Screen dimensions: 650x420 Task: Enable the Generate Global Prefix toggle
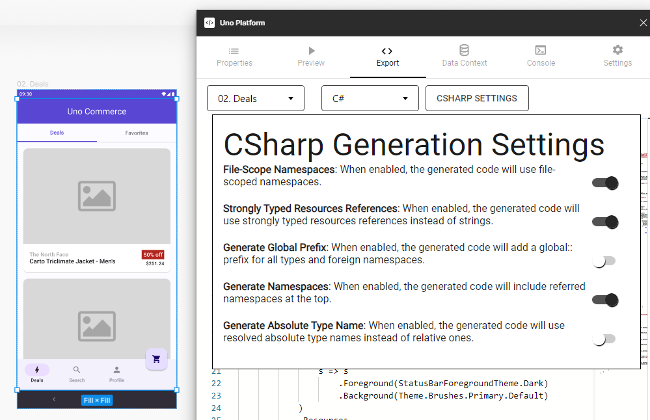pos(604,261)
